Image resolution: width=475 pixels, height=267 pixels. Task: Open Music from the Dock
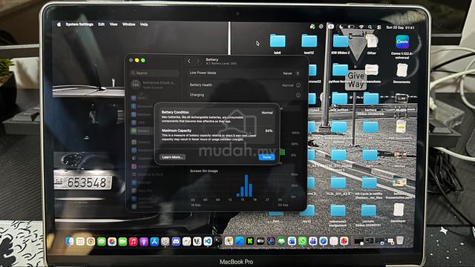133,242
